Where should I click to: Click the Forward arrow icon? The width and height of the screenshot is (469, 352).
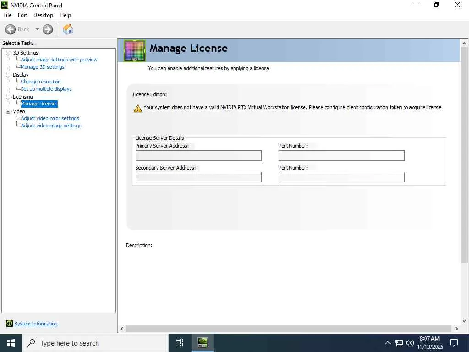[x=48, y=29]
